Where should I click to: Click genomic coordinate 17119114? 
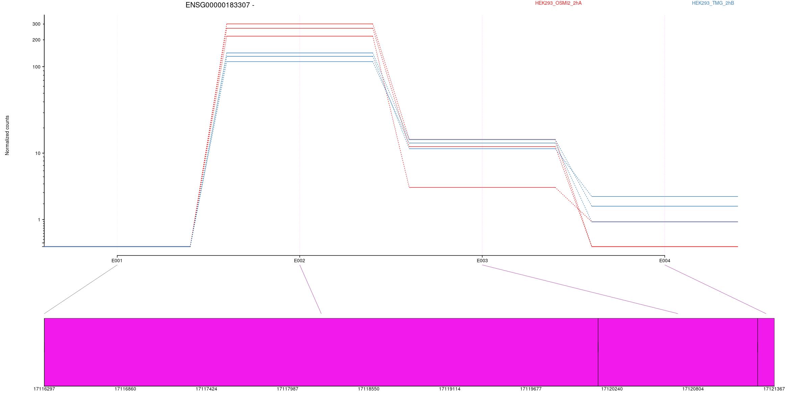coord(450,389)
